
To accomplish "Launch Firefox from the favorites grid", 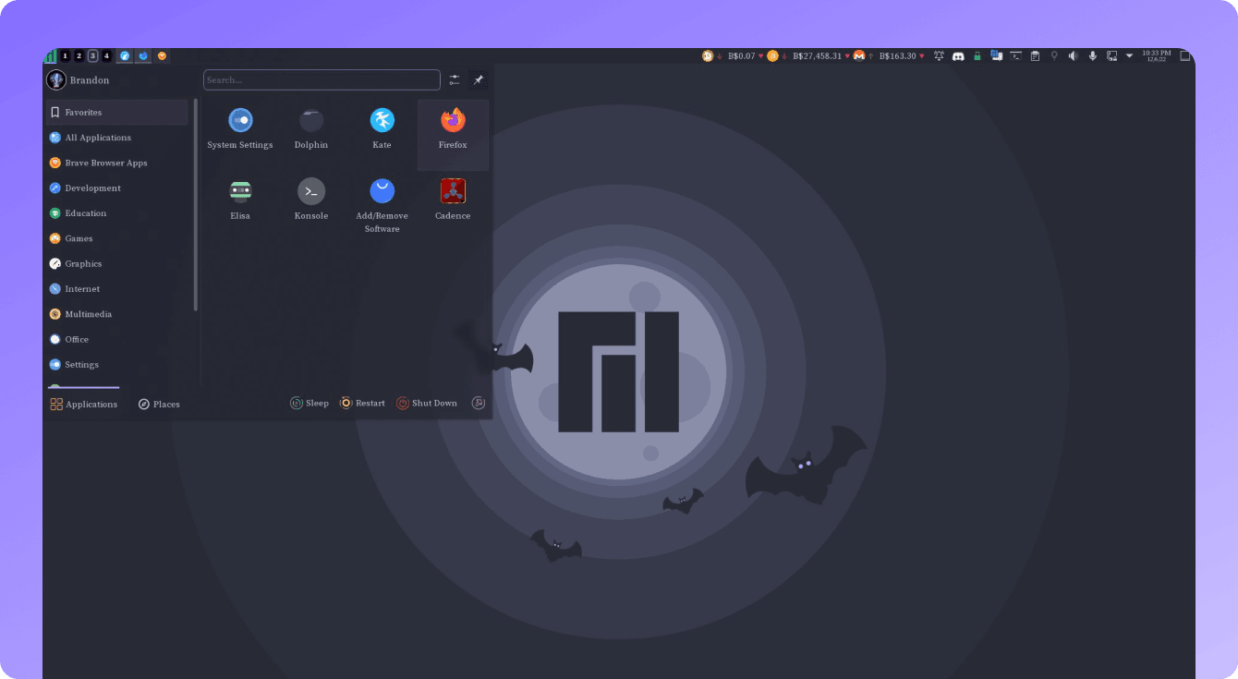I will click(453, 129).
